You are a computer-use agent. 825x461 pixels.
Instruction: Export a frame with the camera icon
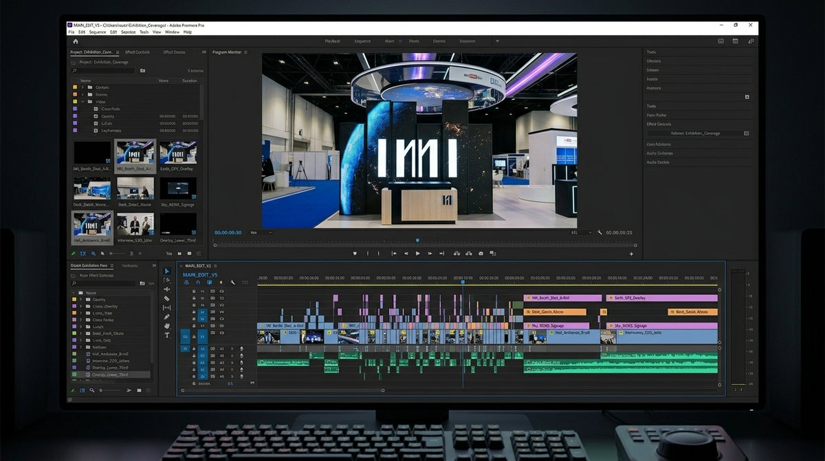(481, 253)
